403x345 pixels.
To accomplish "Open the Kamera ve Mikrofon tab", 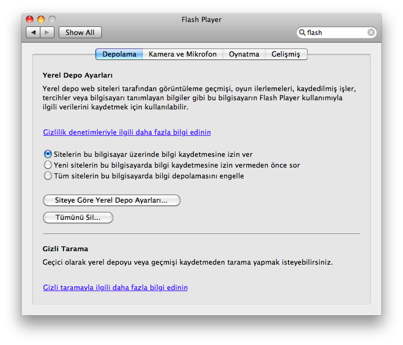I will [183, 54].
